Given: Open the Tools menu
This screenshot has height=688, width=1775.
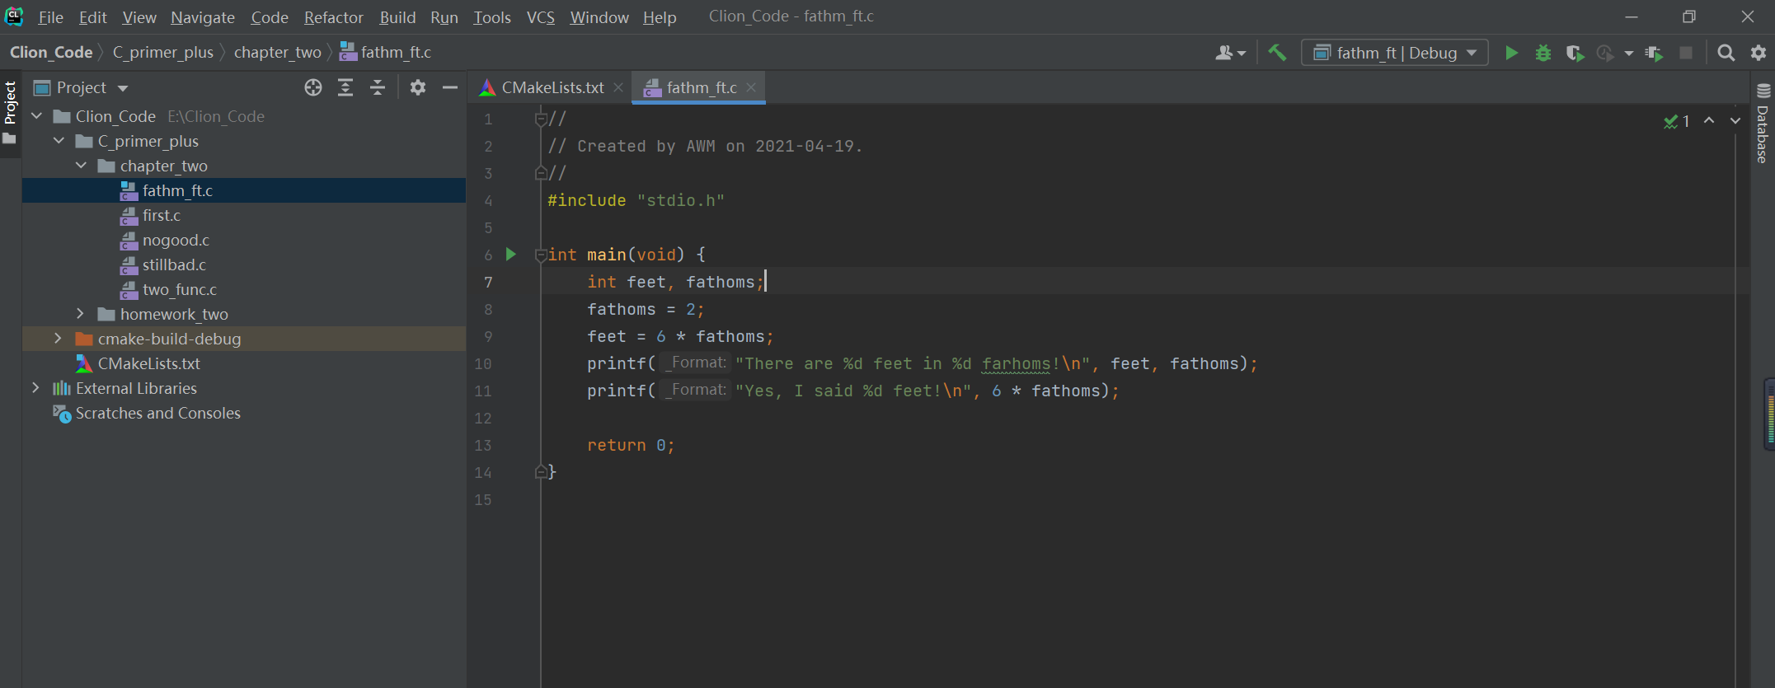Looking at the screenshot, I should (x=492, y=17).
